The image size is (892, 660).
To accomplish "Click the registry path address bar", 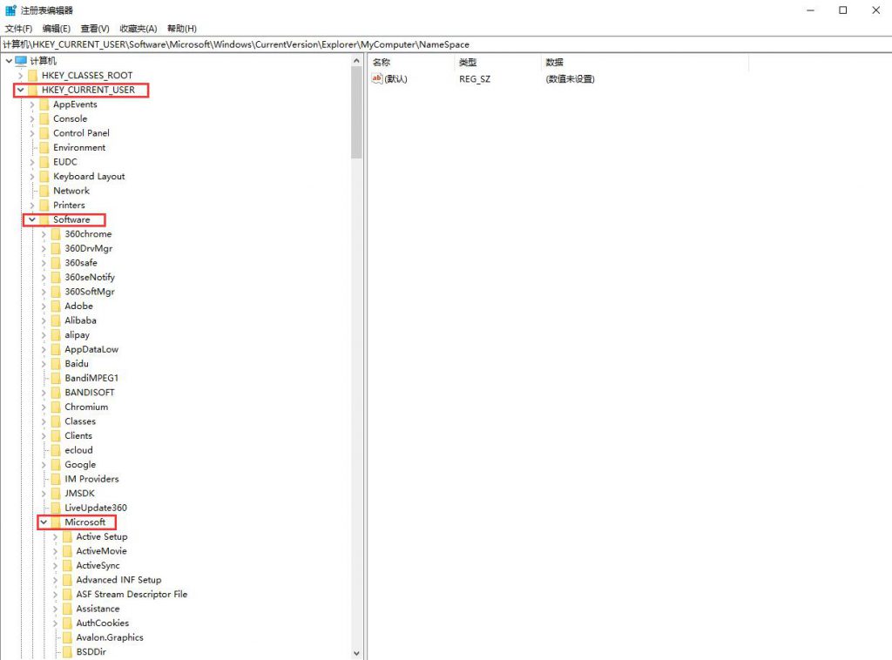I will [436, 44].
